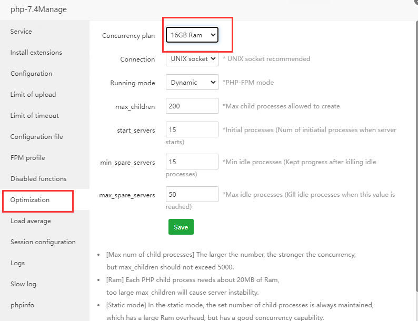Click the min_spare_servers input box
Screen dimensions: 418x321
tap(192, 162)
